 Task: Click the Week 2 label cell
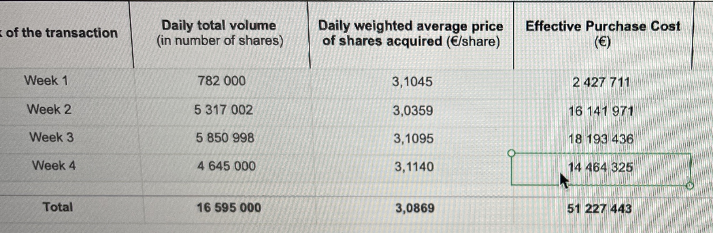point(49,109)
